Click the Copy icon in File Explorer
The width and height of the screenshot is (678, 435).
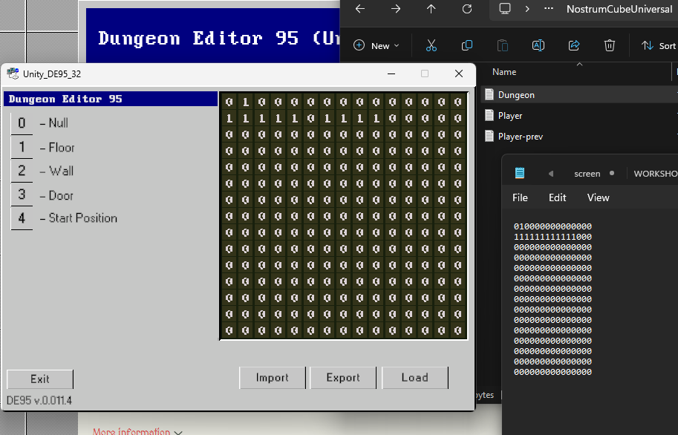467,45
